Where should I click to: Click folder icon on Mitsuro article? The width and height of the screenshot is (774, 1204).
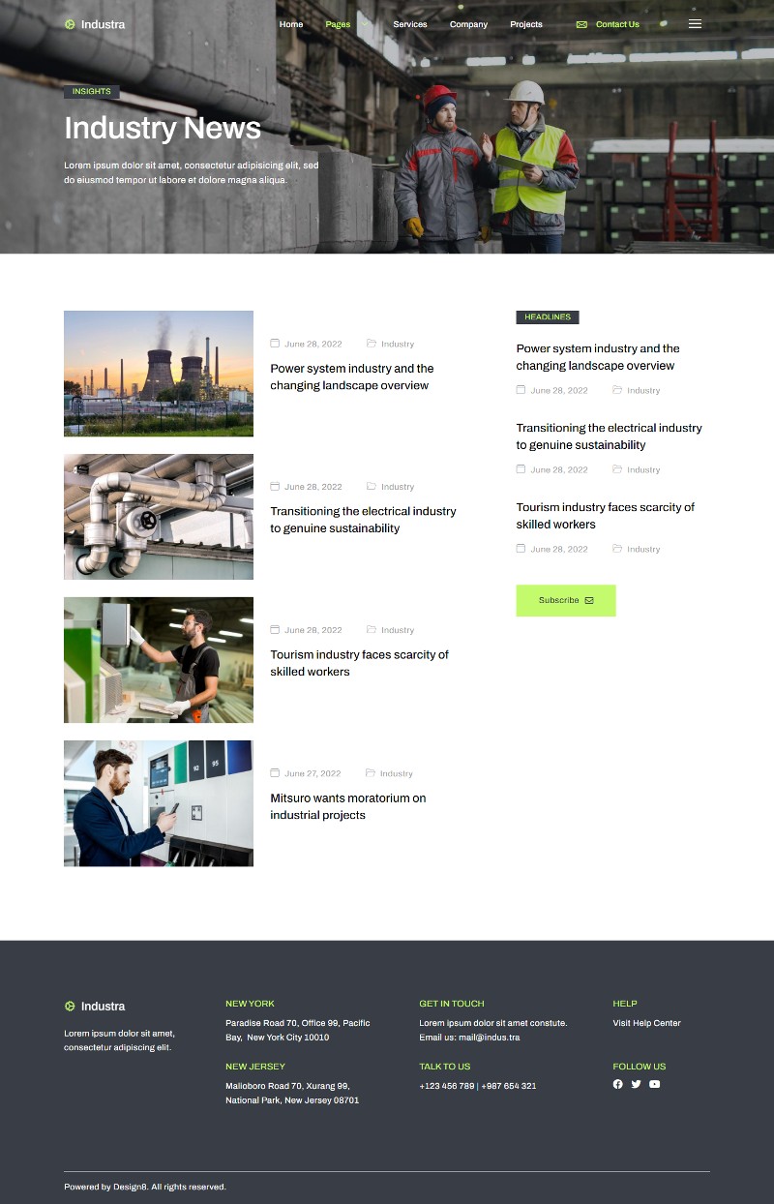pyautogui.click(x=371, y=773)
